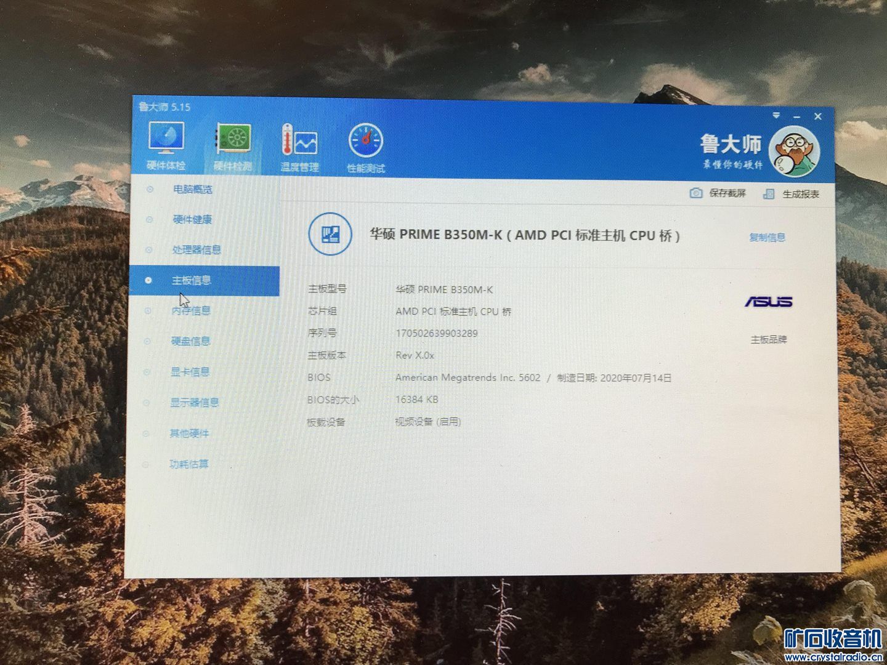Open 其他硬件 in the sidebar
The width and height of the screenshot is (887, 665).
click(x=189, y=433)
